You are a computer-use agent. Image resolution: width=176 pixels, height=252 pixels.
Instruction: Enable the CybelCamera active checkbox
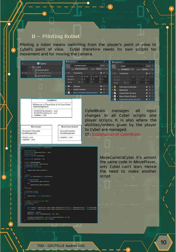click(72, 65)
